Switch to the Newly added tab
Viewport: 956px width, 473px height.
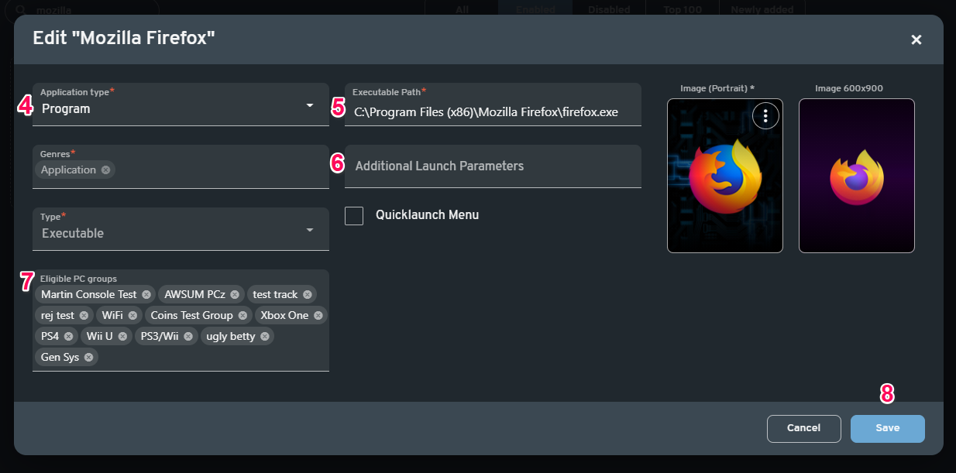tap(762, 9)
